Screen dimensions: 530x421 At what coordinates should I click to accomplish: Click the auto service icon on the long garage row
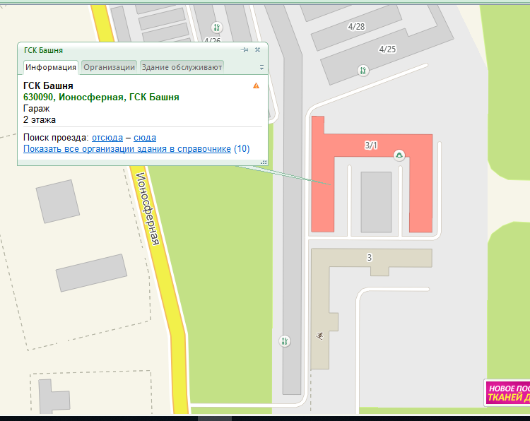285,341
